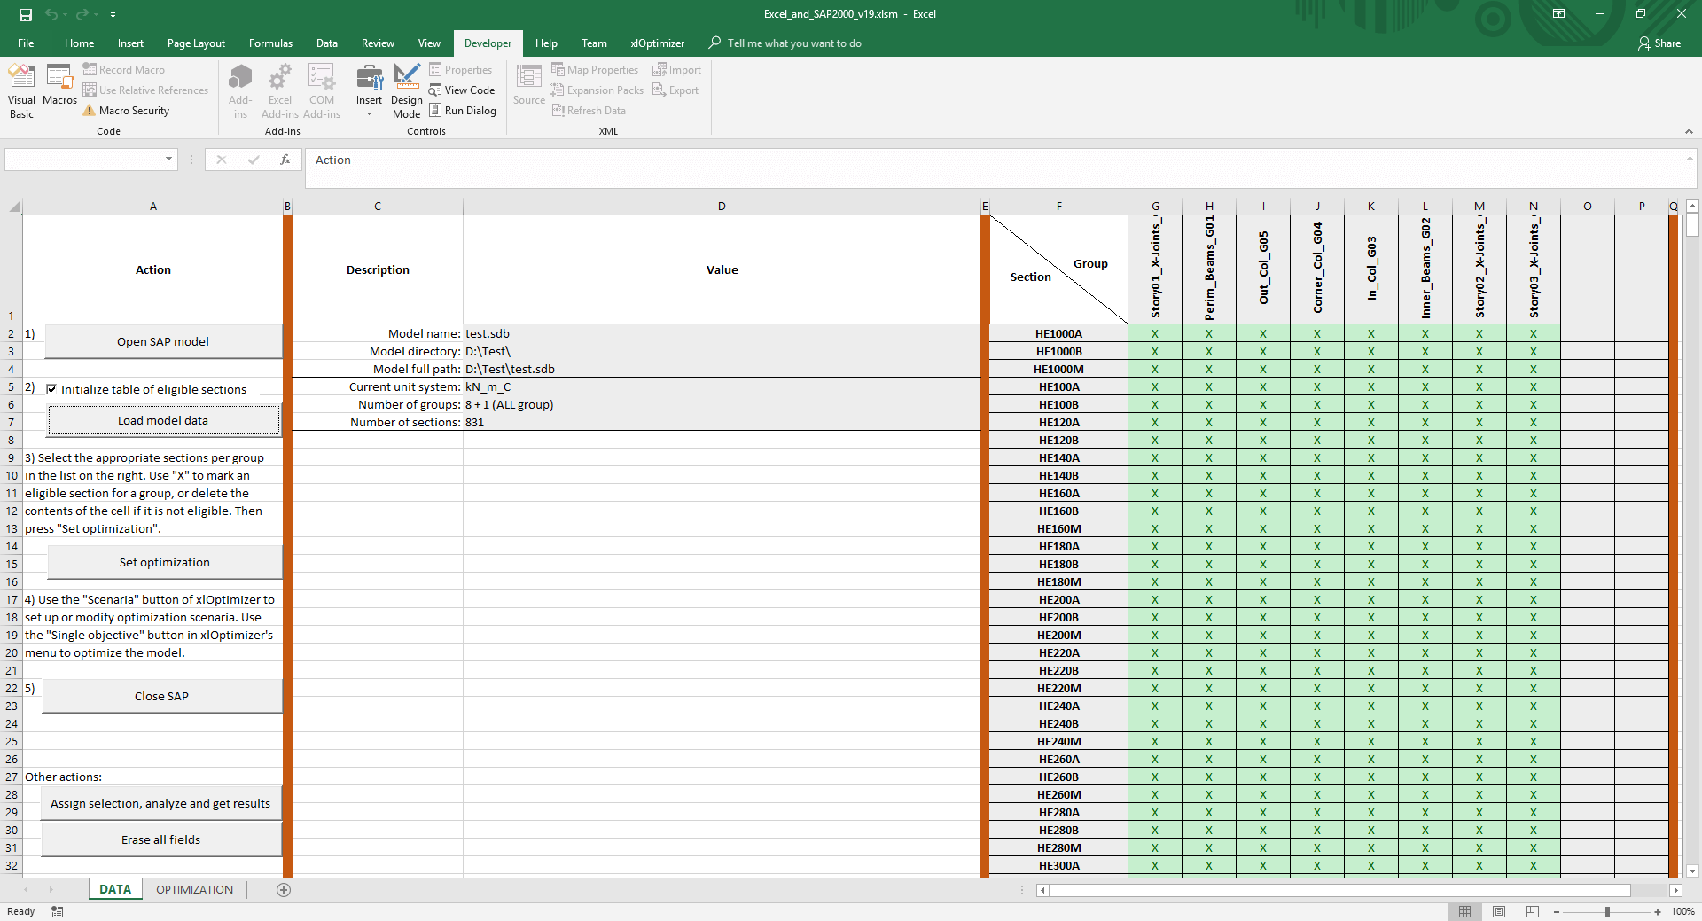Click the Insert Function fx icon
The image size is (1702, 921).
(x=285, y=160)
